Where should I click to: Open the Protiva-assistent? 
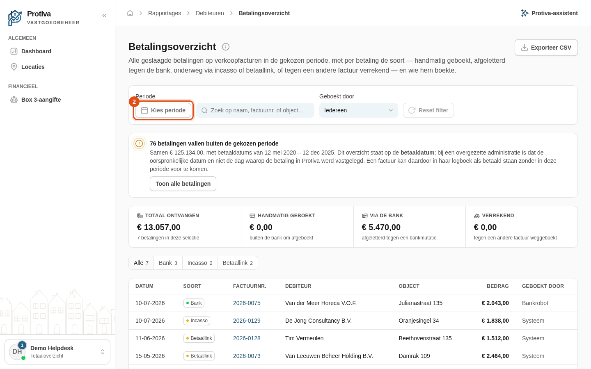pos(549,13)
